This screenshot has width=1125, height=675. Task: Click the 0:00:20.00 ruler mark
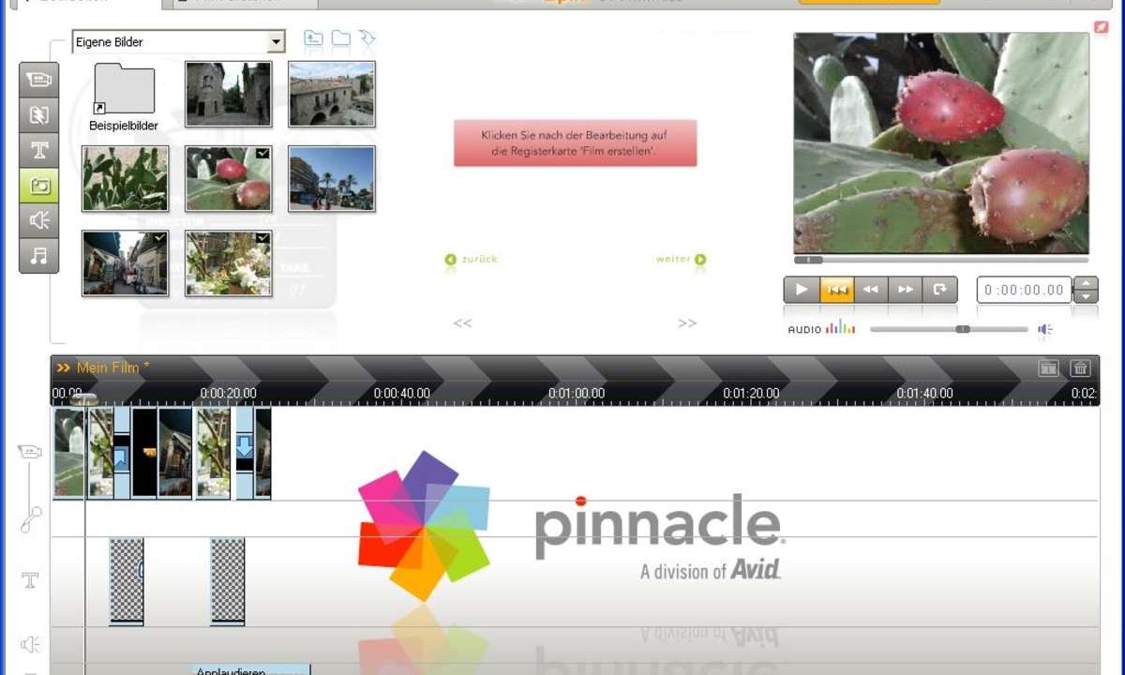click(229, 393)
